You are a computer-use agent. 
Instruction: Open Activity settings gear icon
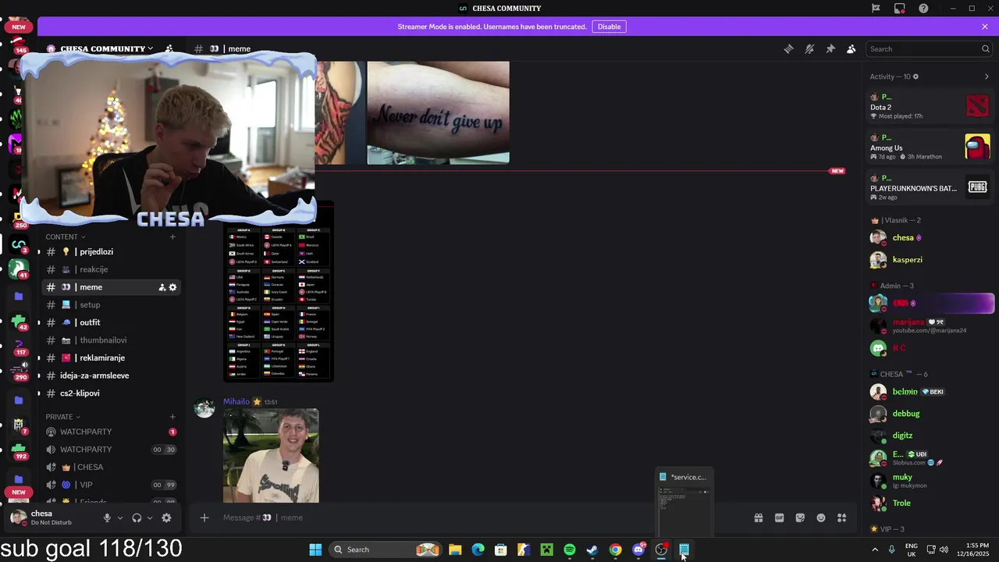[x=915, y=76]
